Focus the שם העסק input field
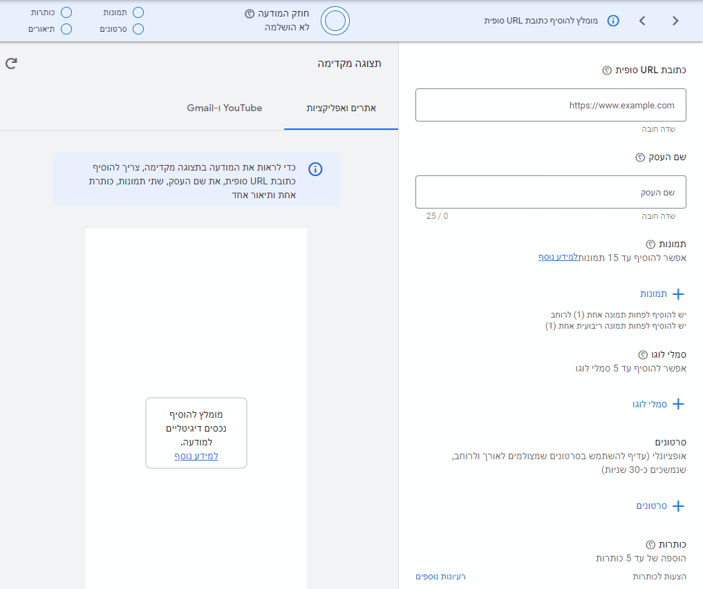 coord(550,192)
